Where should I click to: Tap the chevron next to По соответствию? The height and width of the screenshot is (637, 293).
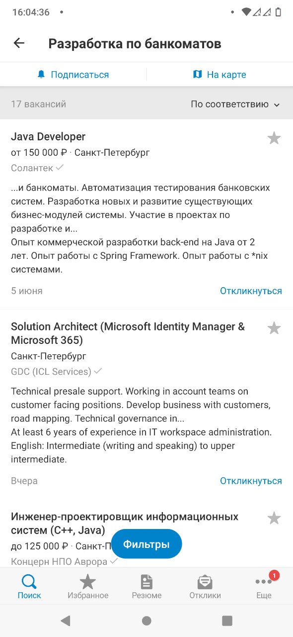coord(277,105)
